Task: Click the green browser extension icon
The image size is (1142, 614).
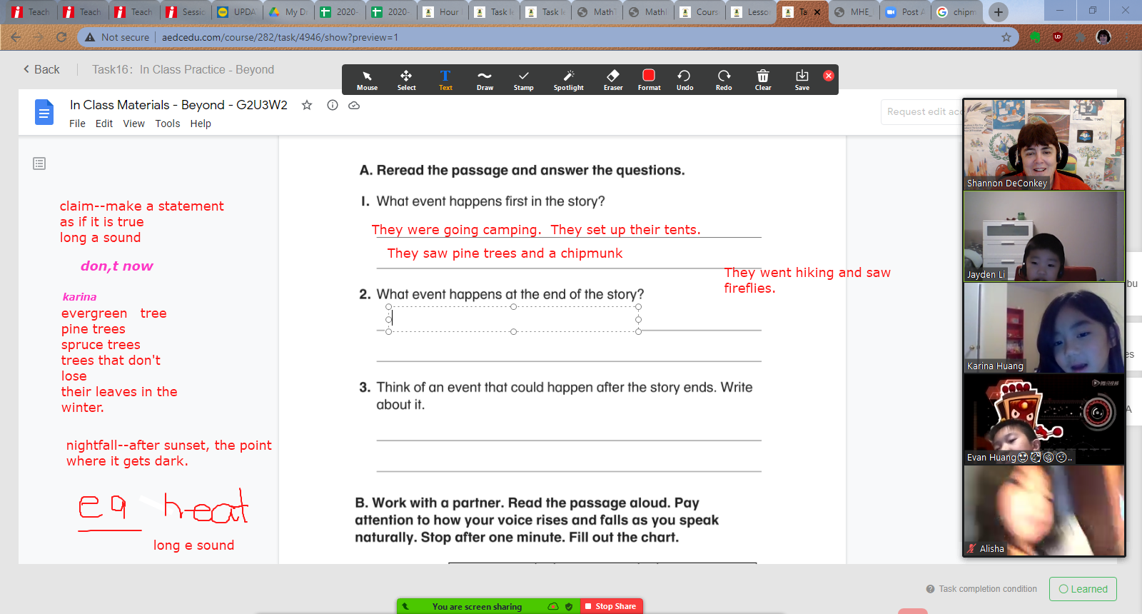Action: coord(1035,37)
